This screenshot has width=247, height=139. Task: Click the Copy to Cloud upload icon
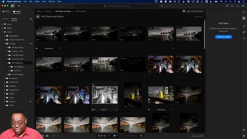(x=184, y=11)
